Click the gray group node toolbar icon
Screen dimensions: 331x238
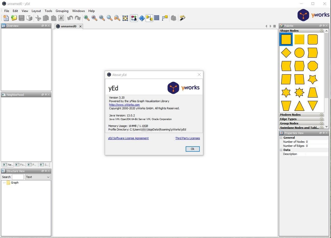click(x=173, y=18)
